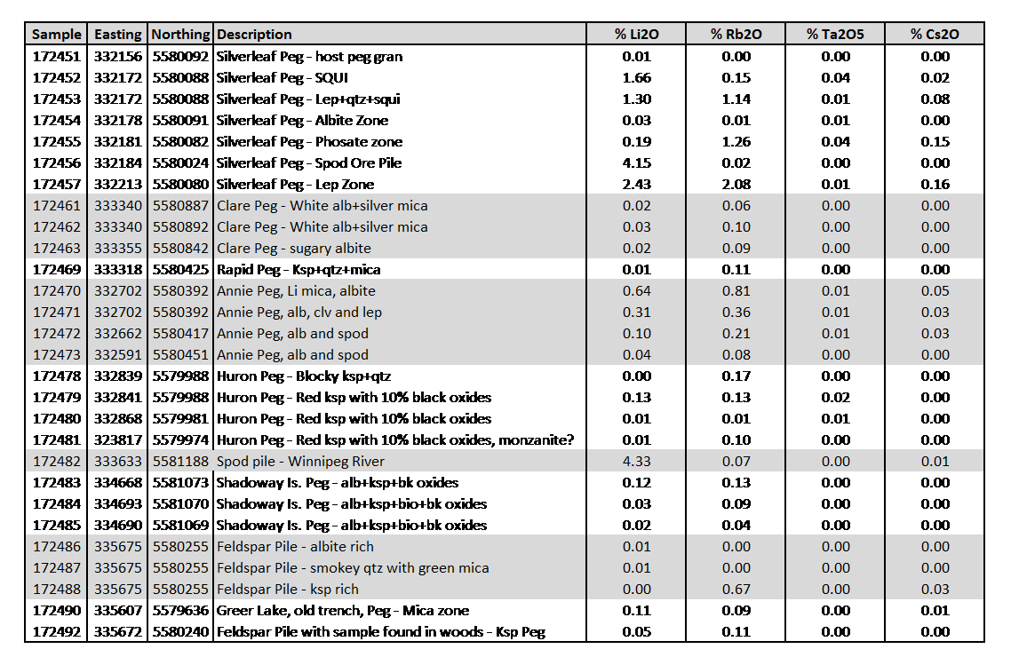This screenshot has width=1011, height=665.
Task: Click northing value 5581069
Action: [180, 525]
